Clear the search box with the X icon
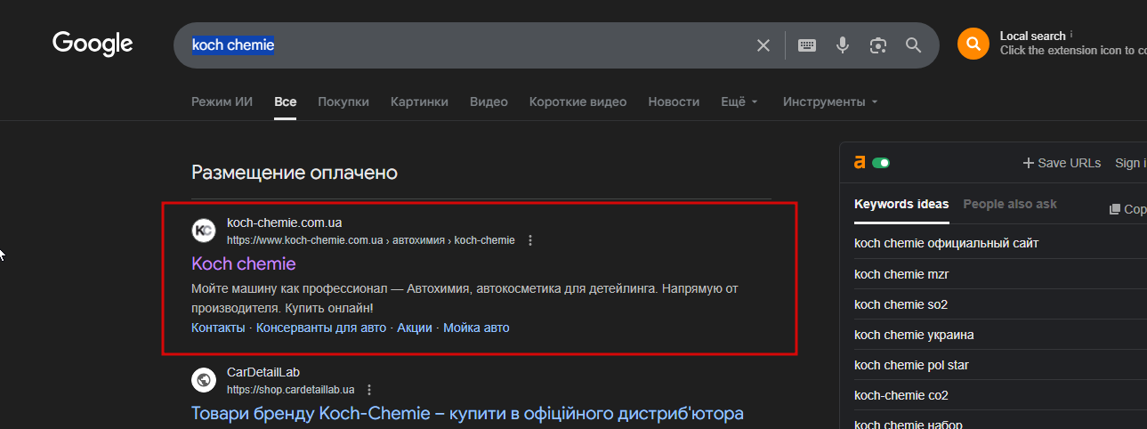 click(x=763, y=45)
